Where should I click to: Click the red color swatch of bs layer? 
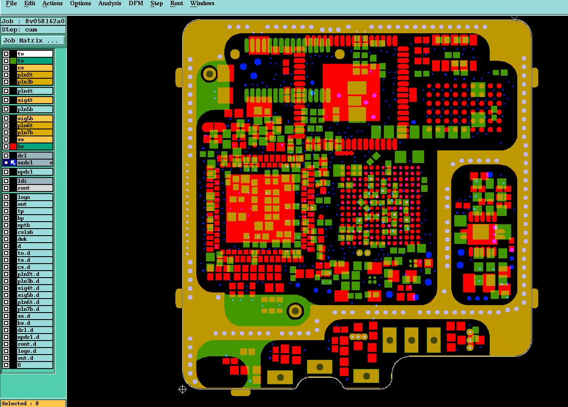(13, 146)
